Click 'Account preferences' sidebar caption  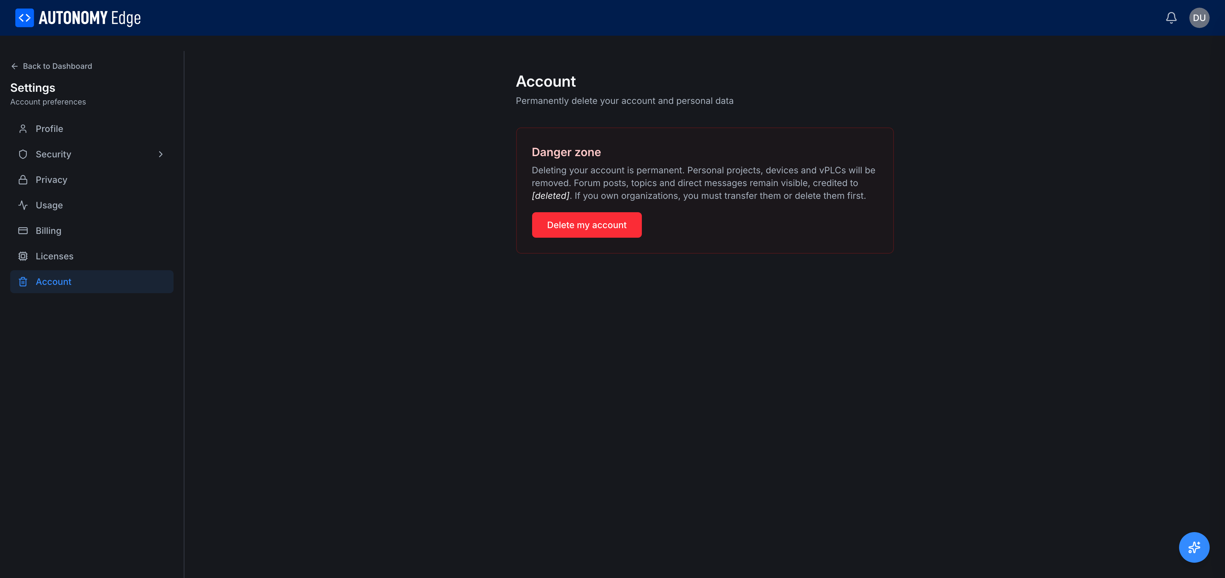[48, 102]
